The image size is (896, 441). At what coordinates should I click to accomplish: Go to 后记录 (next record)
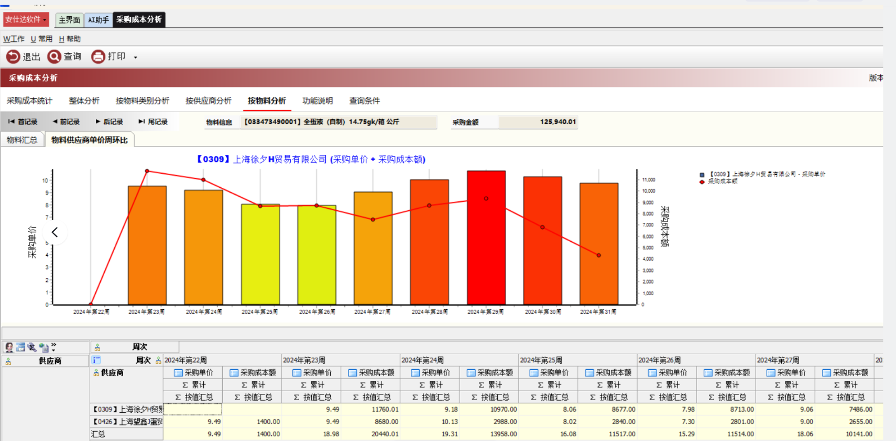click(x=109, y=121)
